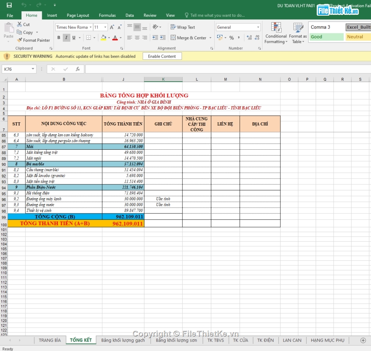Click Merge & Center button
This screenshot has height=351, width=371.
click(x=189, y=38)
